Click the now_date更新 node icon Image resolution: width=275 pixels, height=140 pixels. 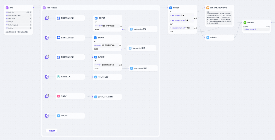(x=96, y=77)
